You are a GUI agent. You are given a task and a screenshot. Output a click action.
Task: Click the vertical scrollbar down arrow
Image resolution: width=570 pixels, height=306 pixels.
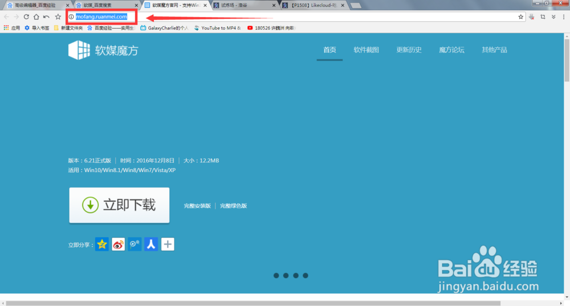coord(567,297)
